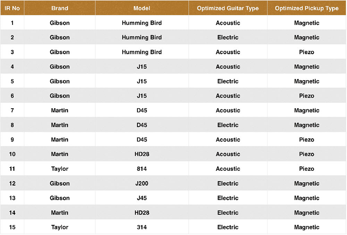The height and width of the screenshot is (235, 347).
Task: Click the Electric guitar type in row 2
Action: pyautogui.click(x=228, y=37)
